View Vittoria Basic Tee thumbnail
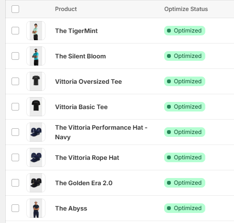 [x=36, y=107]
